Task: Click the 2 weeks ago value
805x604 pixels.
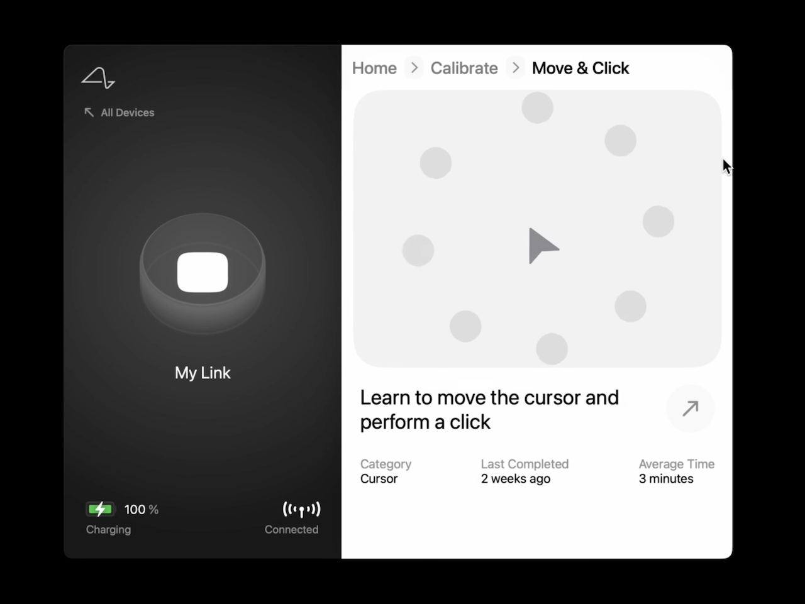Action: [516, 479]
